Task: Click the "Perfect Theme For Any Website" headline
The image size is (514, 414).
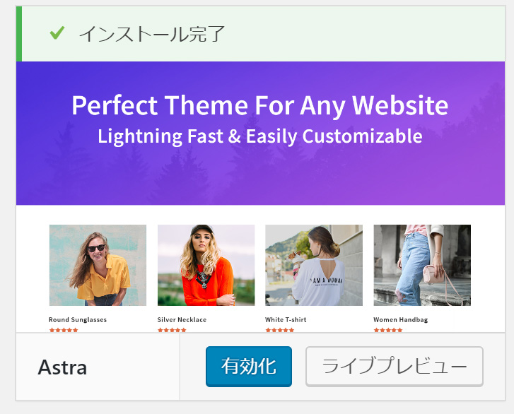Action: point(259,106)
